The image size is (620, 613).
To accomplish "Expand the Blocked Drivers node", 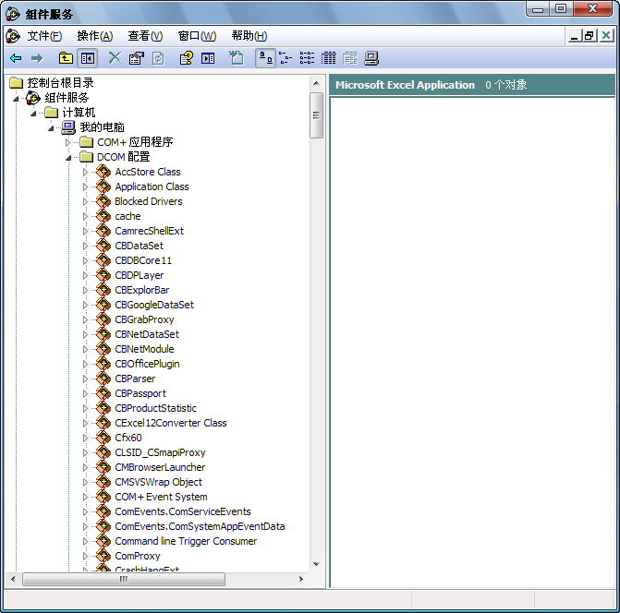I will (85, 201).
